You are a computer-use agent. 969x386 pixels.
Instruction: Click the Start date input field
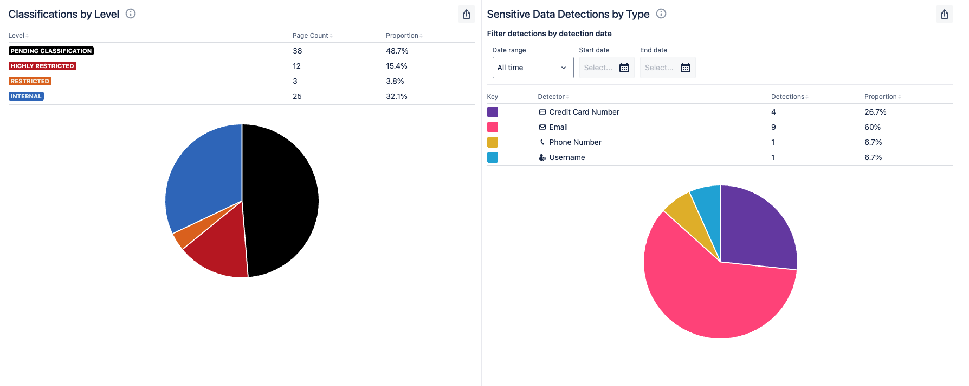tap(598, 68)
